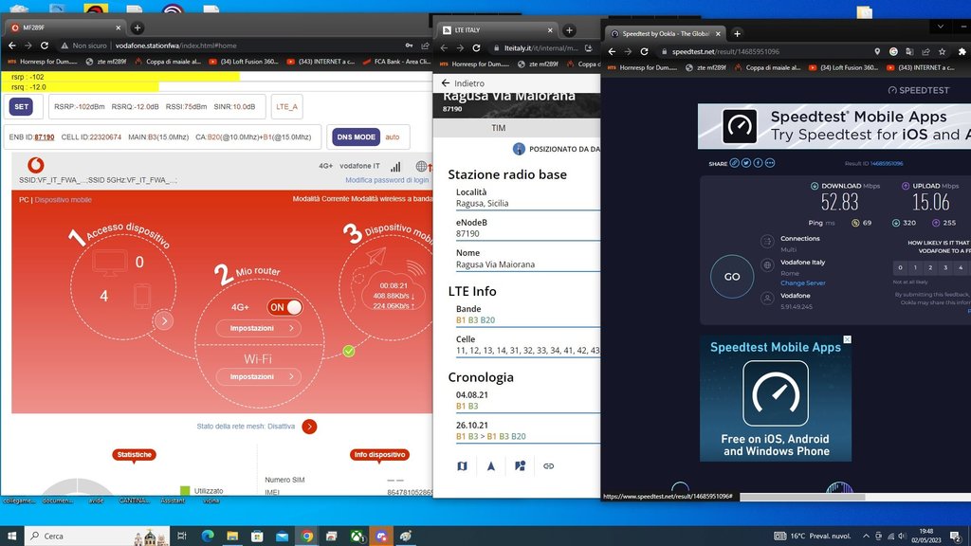The width and height of the screenshot is (971, 546).
Task: Rate 2 on the Vodafone likelihood scale
Action: point(930,267)
